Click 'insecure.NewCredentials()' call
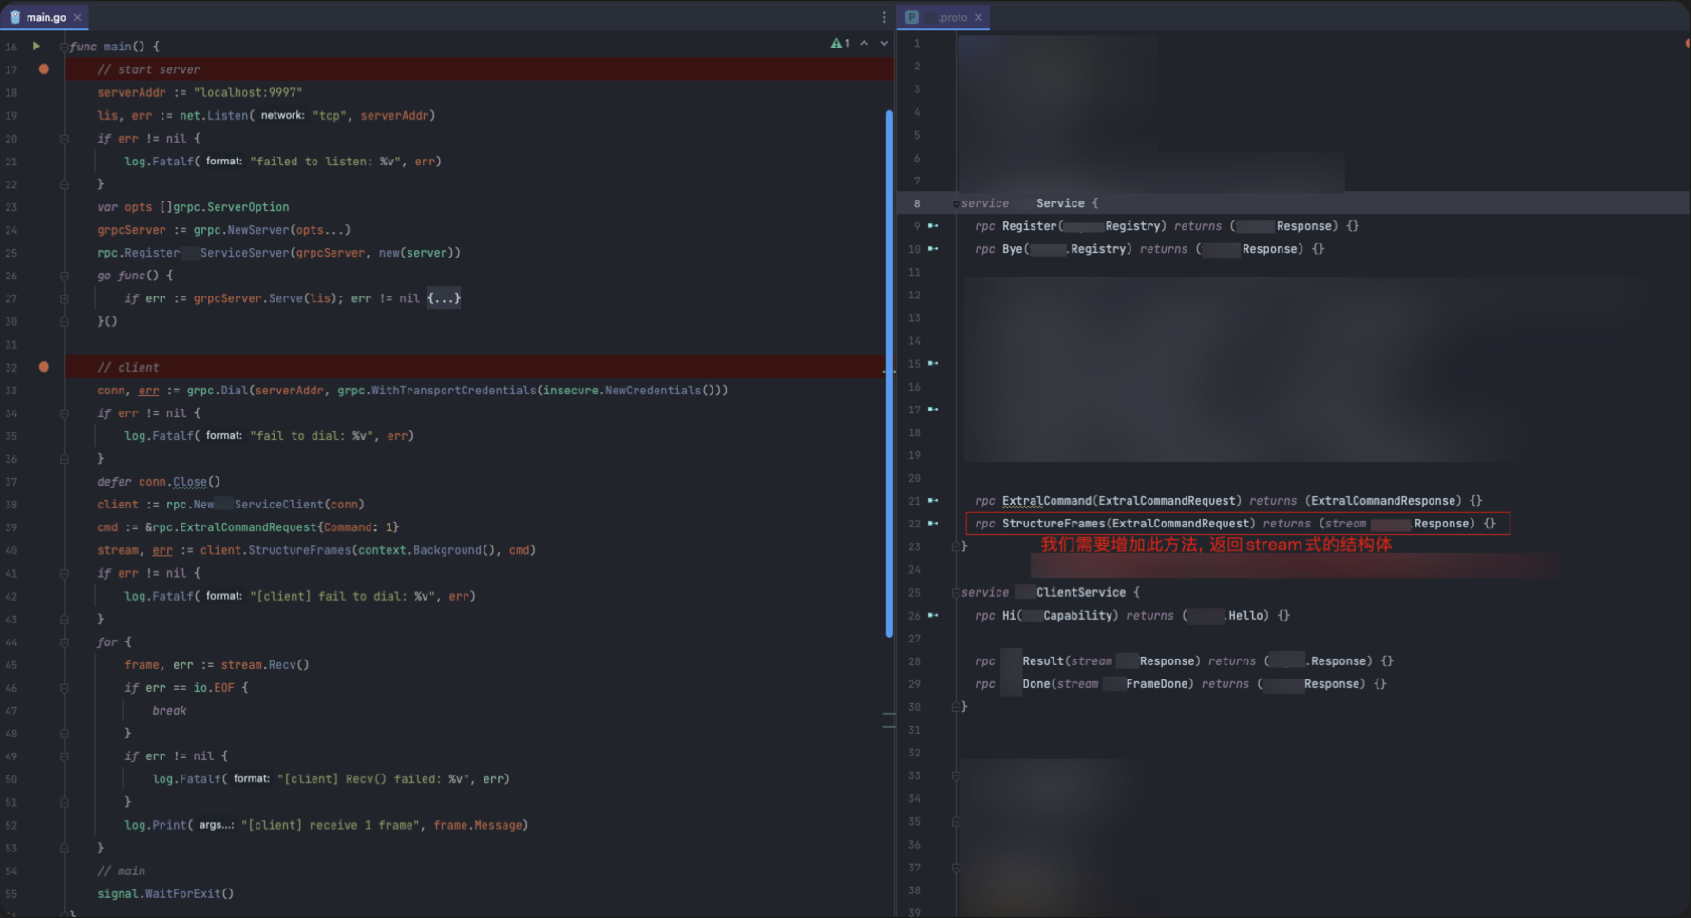Viewport: 1691px width, 918px height. 629,391
